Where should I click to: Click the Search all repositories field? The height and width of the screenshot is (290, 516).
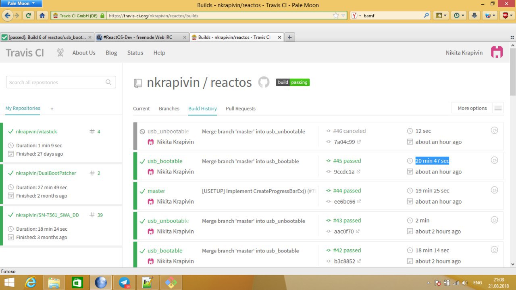[61, 82]
